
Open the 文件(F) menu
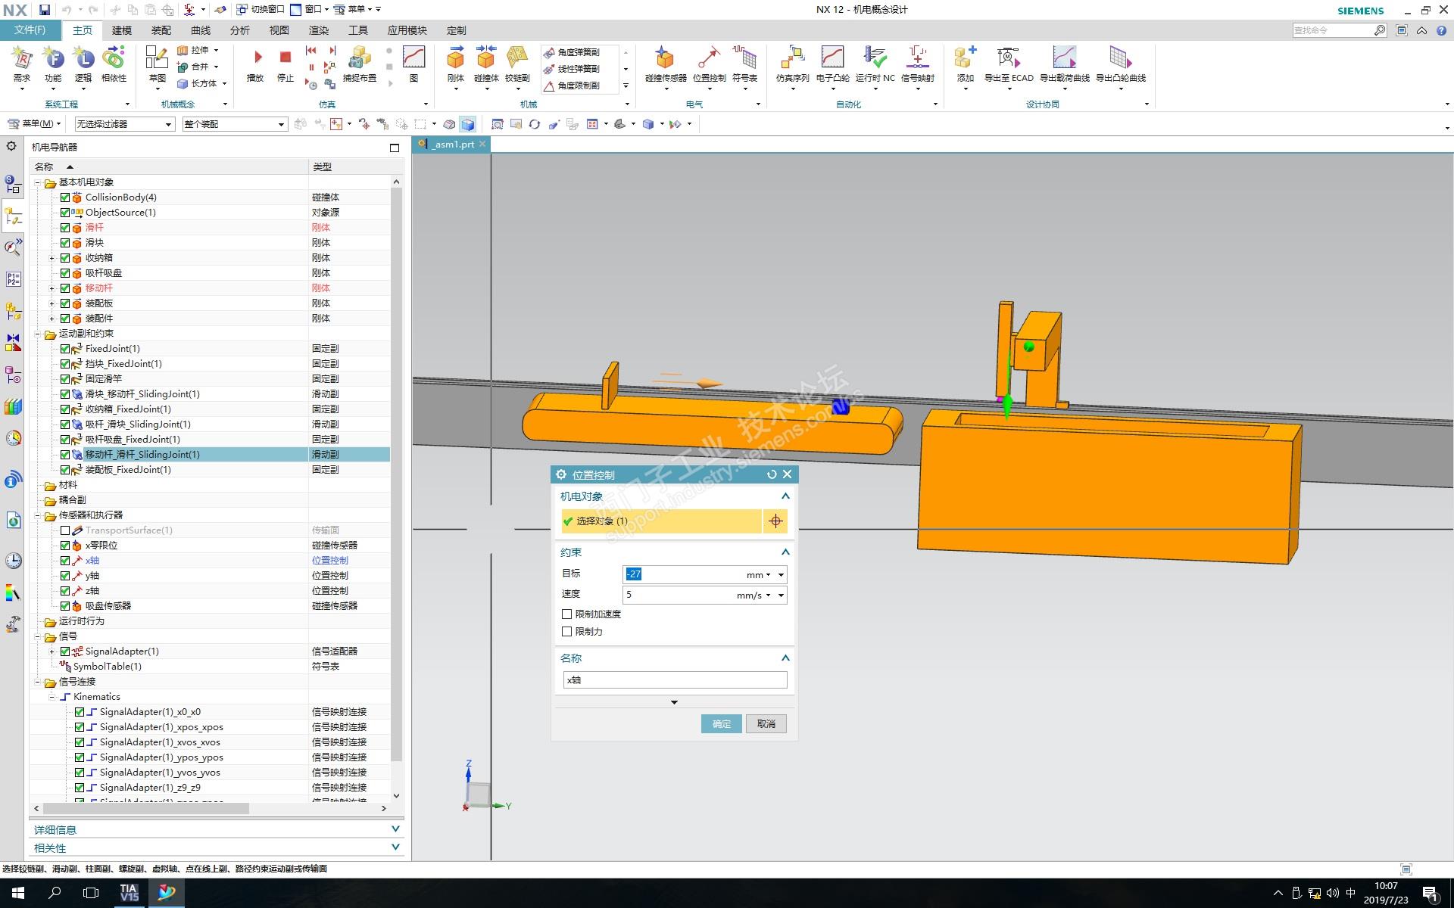[30, 30]
